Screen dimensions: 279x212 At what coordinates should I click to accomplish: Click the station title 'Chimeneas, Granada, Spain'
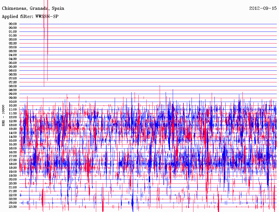pos(33,8)
